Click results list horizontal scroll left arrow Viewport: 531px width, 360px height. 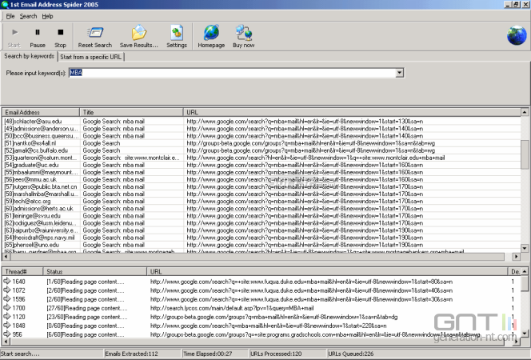click(6, 257)
